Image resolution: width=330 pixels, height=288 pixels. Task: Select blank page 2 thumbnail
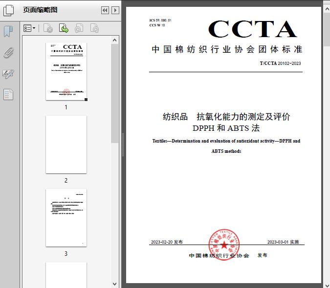click(x=66, y=144)
